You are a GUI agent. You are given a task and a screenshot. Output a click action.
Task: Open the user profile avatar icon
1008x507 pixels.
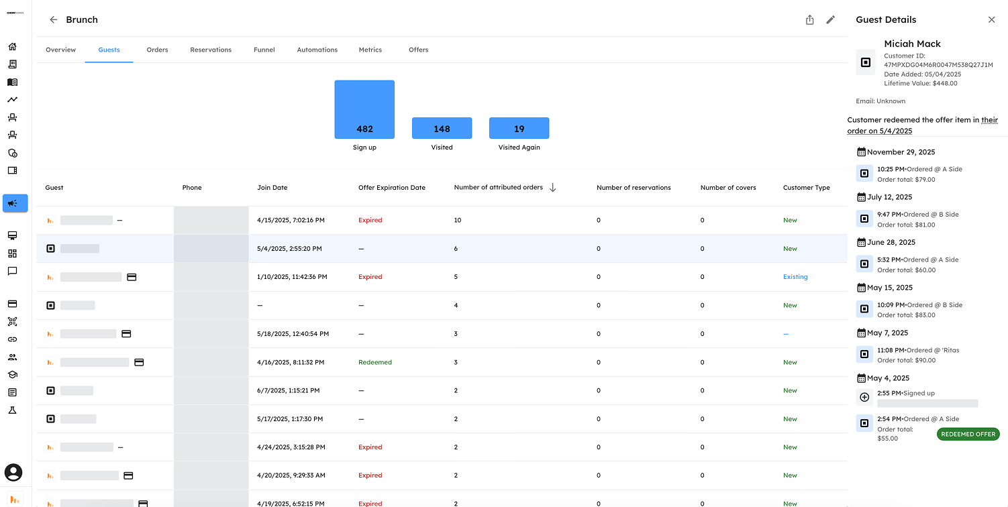pos(13,472)
